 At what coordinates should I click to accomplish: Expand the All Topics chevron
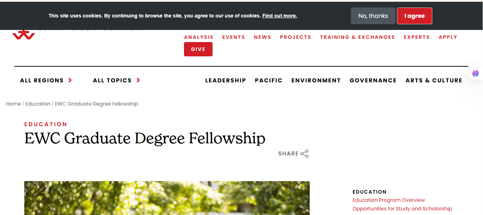click(138, 80)
